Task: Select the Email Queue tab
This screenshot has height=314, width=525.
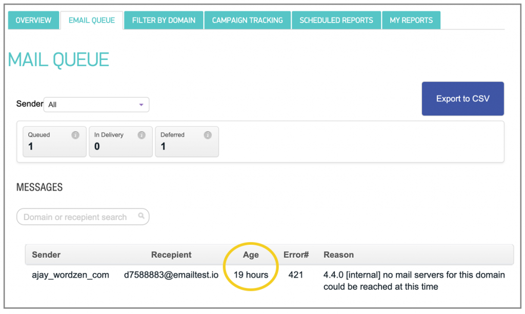Action: click(92, 21)
